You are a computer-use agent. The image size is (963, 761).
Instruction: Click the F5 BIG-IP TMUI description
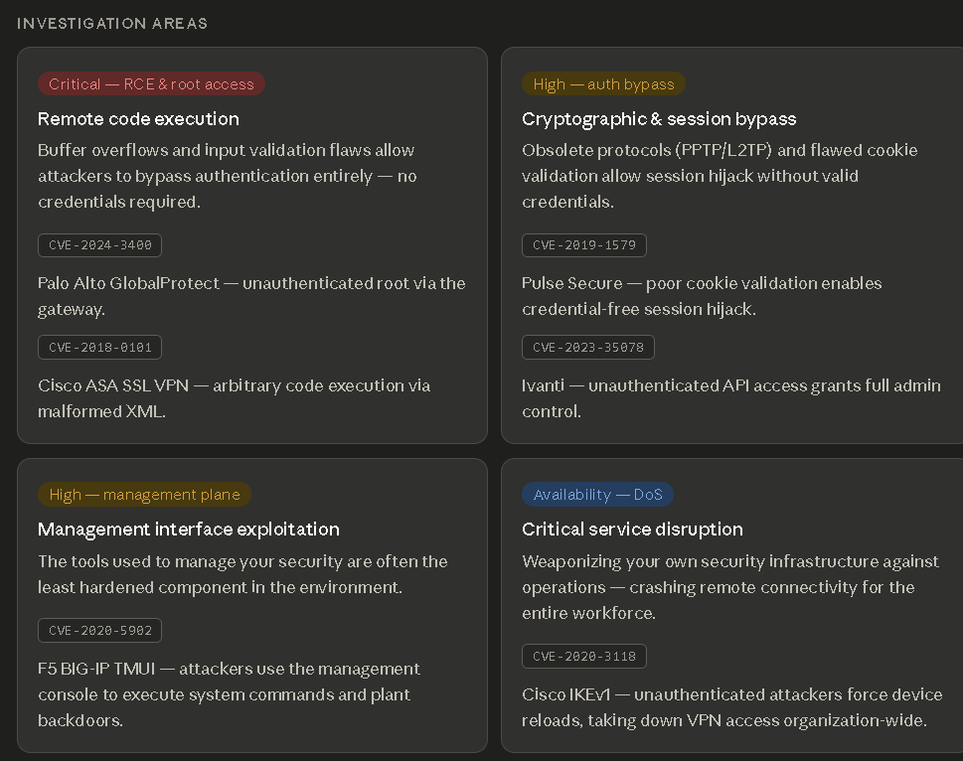(229, 694)
